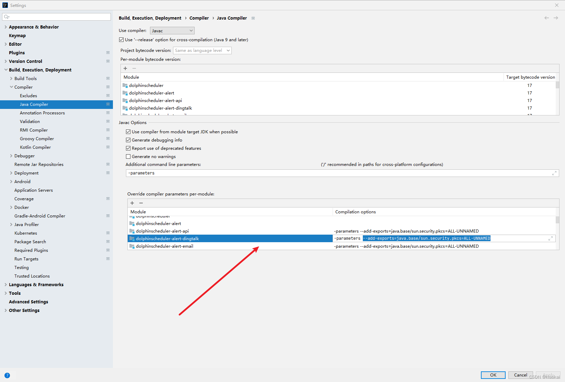Expand Appearance & Behavior section
Screen dimensions: 565x382
[x=5, y=27]
